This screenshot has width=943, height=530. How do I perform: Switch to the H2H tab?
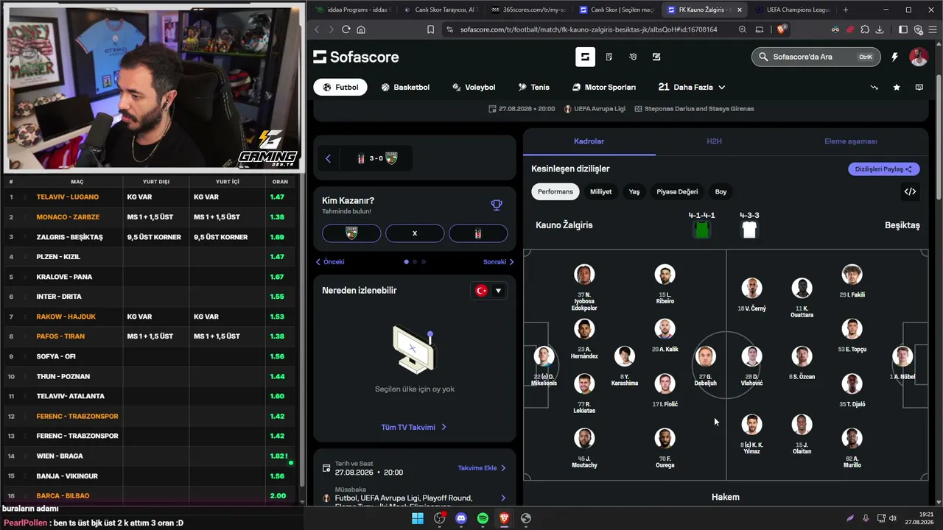(x=714, y=141)
